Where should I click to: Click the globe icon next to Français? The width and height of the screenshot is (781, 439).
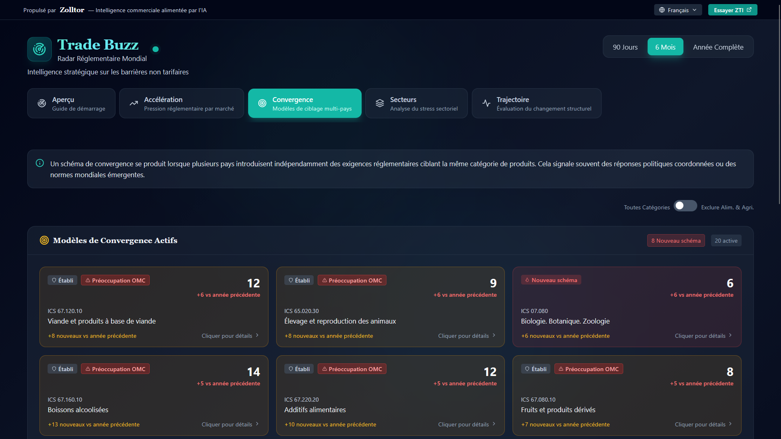pos(662,10)
